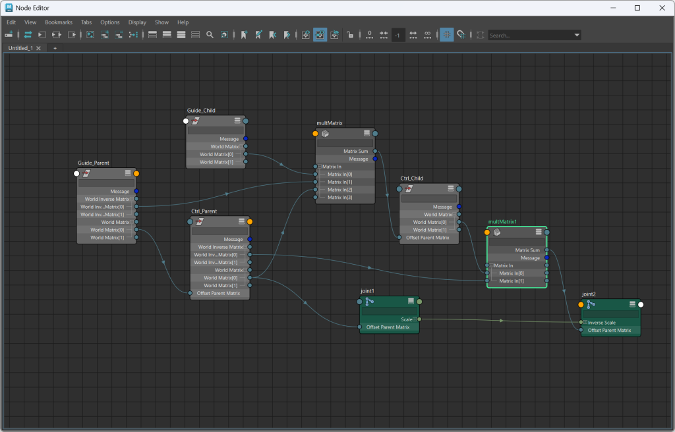
Task: Change view mode on Ctrl_Parent node
Action: pos(241,222)
